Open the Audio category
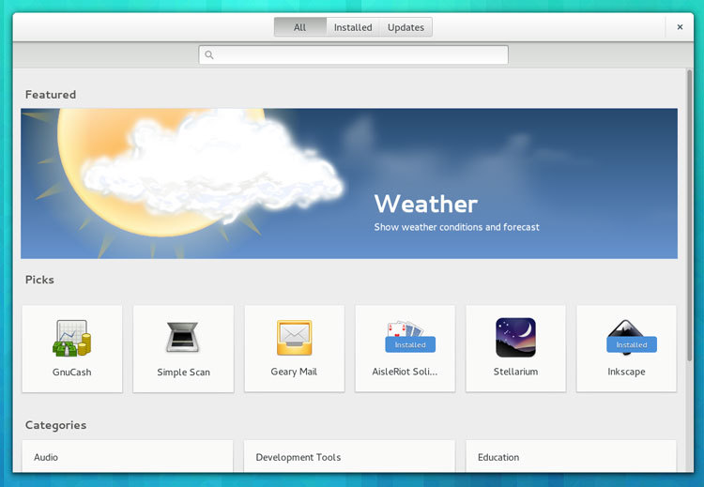This screenshot has height=487, width=704. (127, 457)
